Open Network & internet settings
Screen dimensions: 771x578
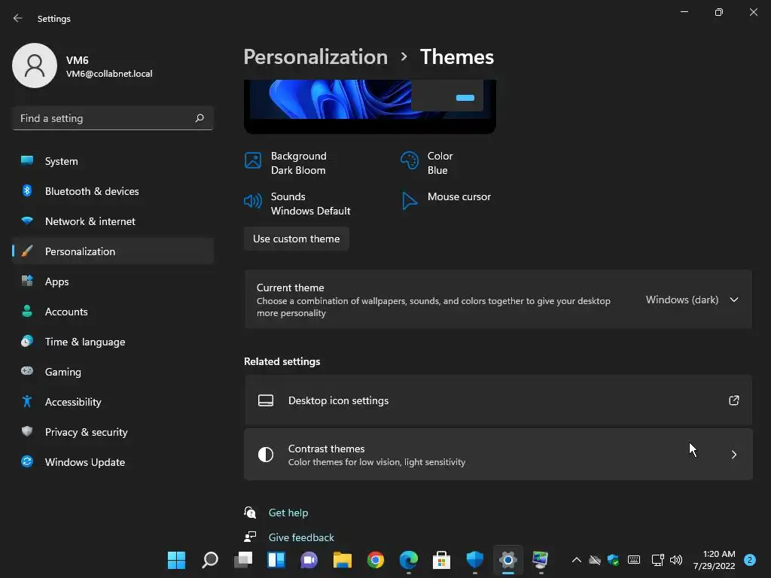tap(113, 221)
